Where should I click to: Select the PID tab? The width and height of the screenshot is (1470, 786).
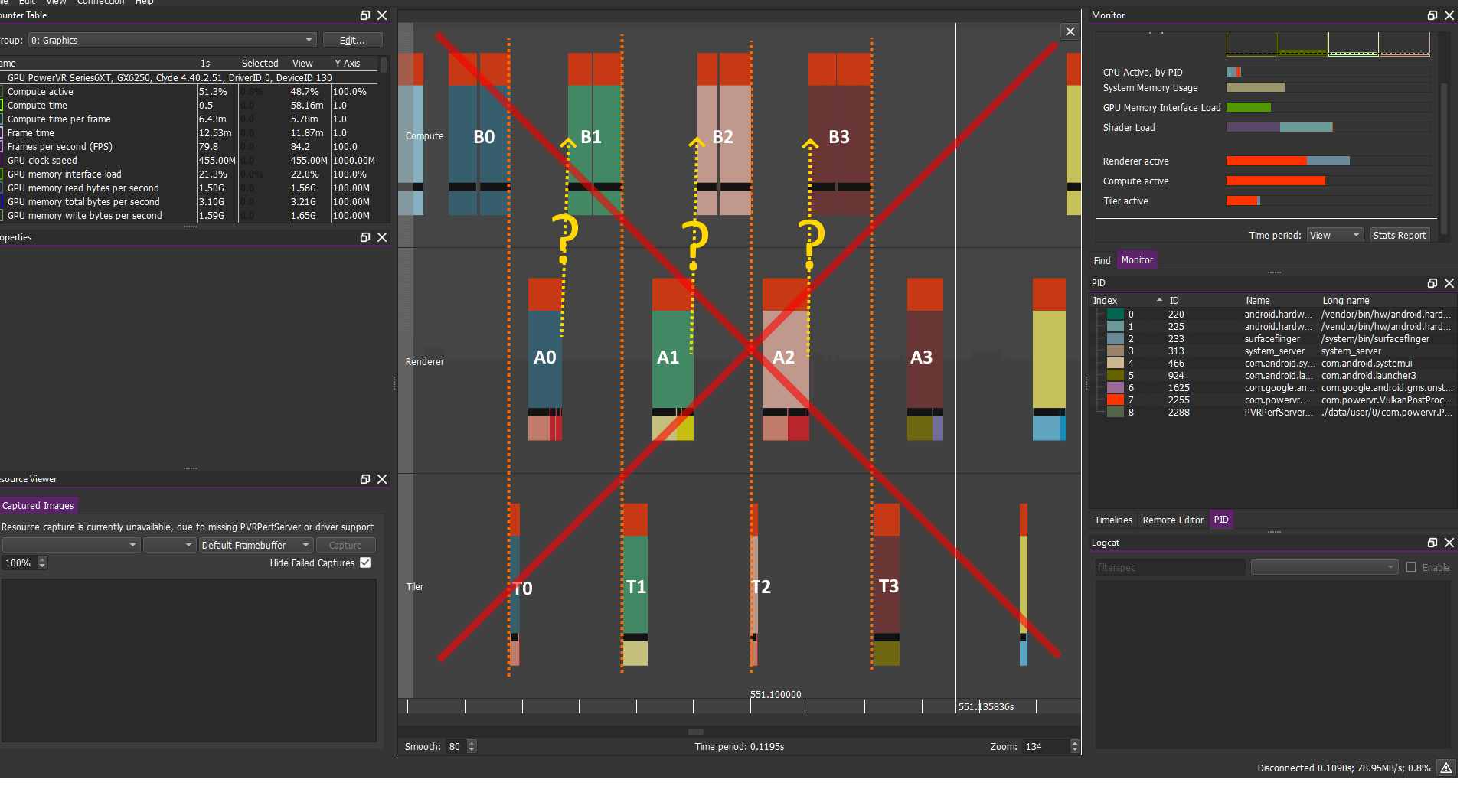1221,520
